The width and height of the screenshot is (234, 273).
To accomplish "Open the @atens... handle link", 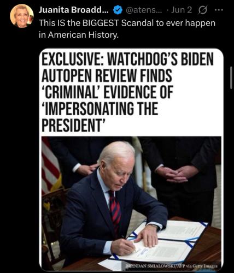I will click(x=144, y=10).
